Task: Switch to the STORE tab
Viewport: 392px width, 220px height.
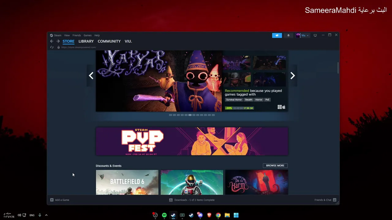Action: (x=69, y=41)
